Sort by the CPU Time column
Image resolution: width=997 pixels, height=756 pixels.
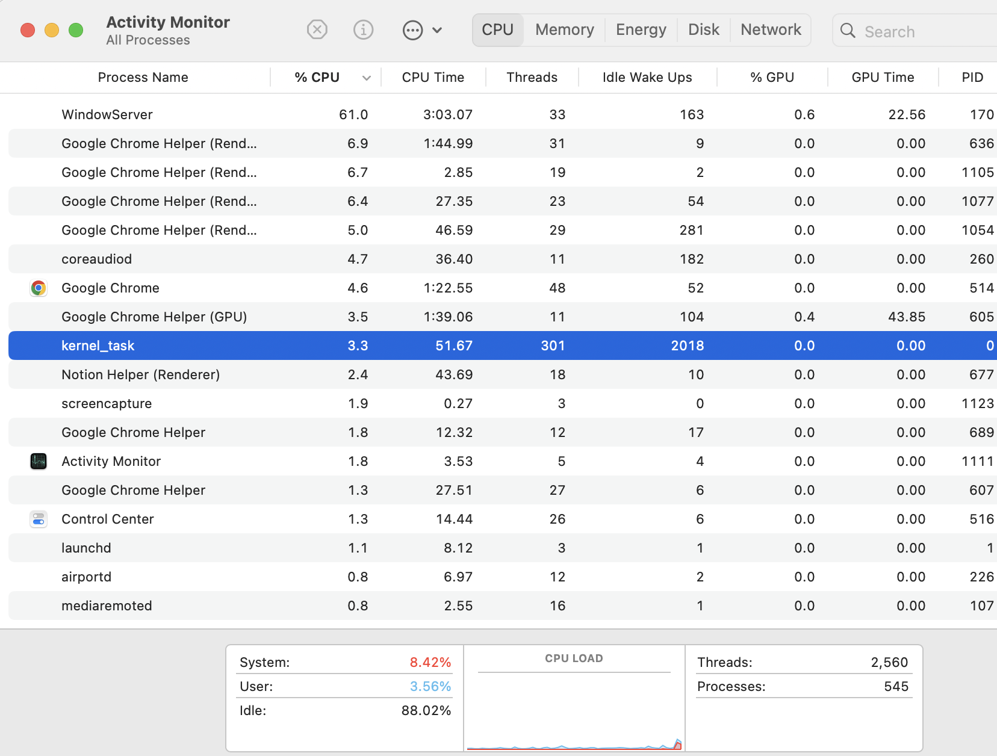click(x=433, y=78)
